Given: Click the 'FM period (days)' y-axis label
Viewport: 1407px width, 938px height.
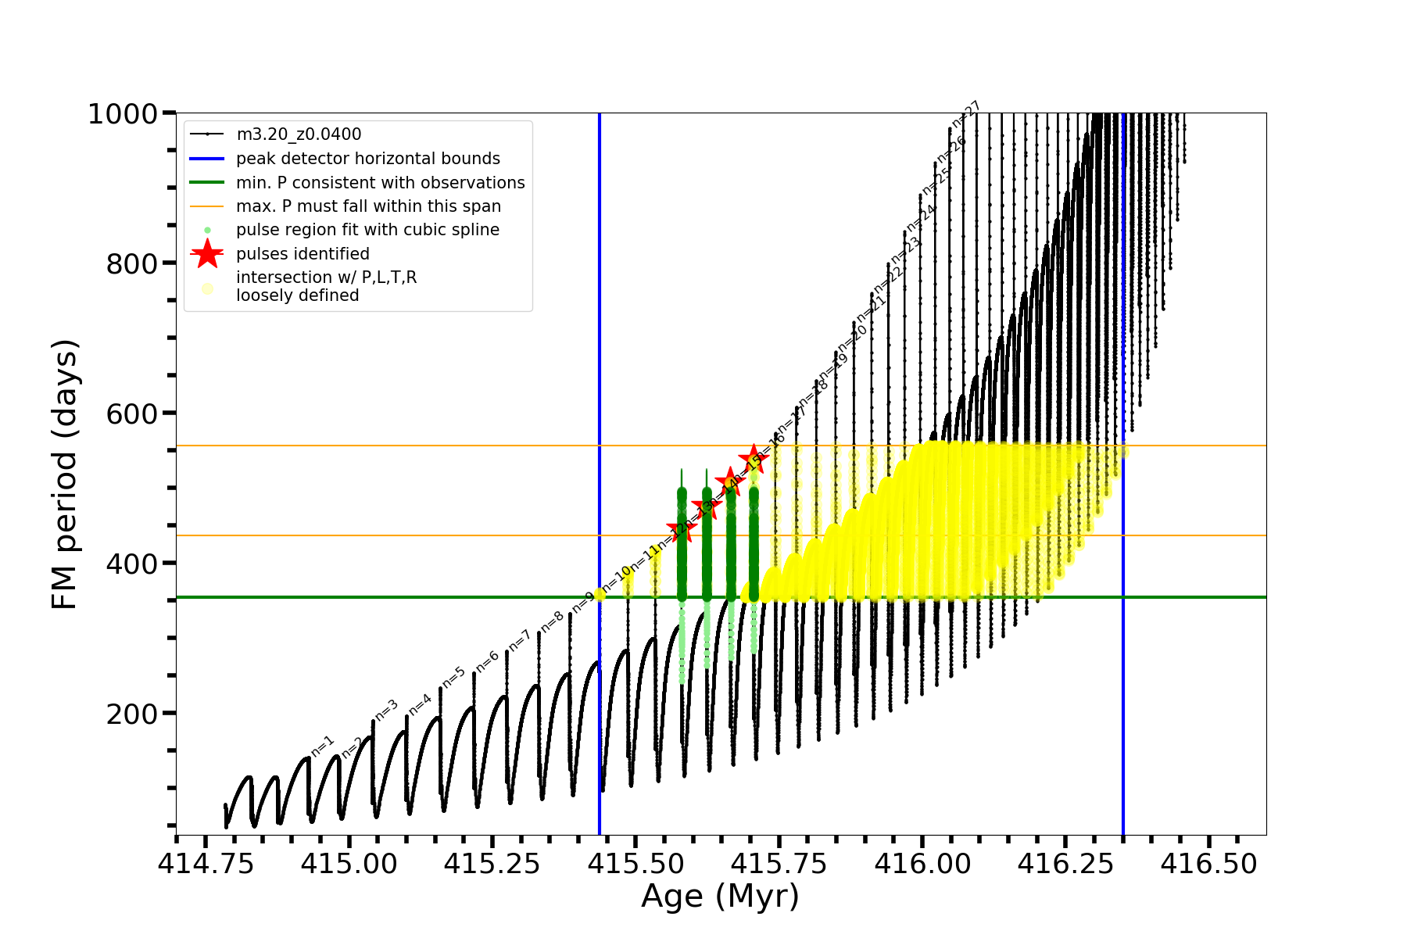Looking at the screenshot, I should [x=64, y=474].
